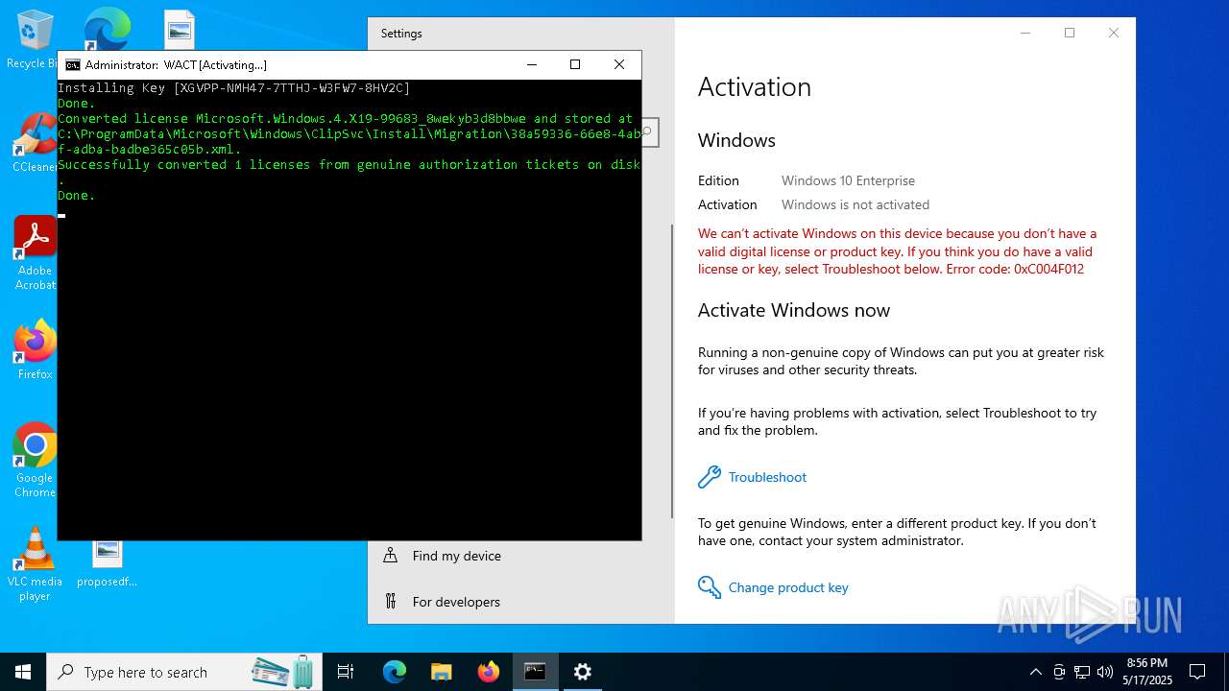
Task: Click the Settings search magnifier button
Action: click(650, 131)
